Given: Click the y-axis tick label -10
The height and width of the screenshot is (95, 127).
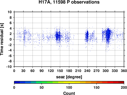Looking at the screenshot, I should tap(9, 67).
